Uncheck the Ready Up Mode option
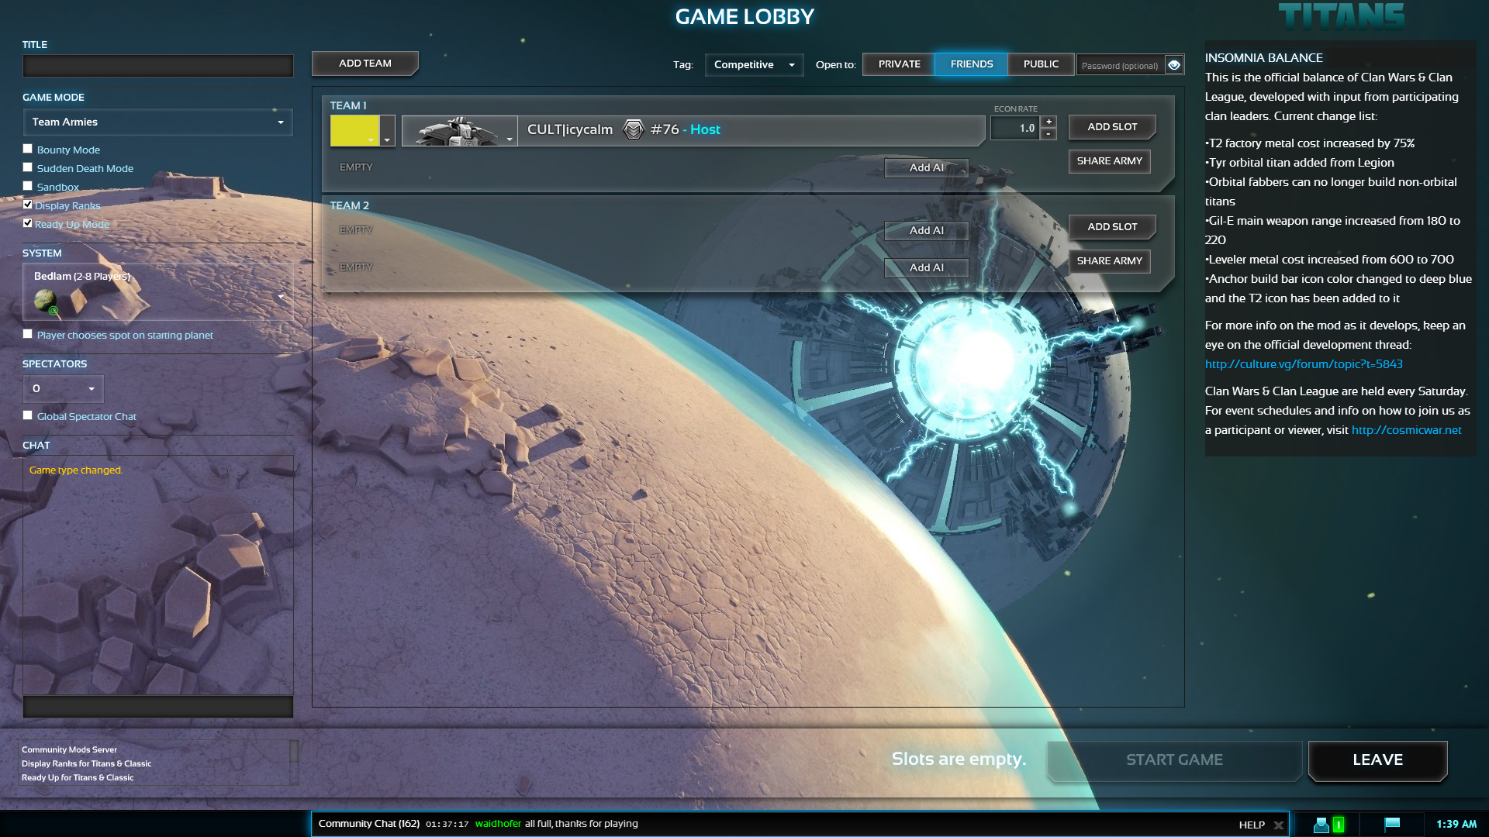The height and width of the screenshot is (837, 1489). [x=28, y=223]
